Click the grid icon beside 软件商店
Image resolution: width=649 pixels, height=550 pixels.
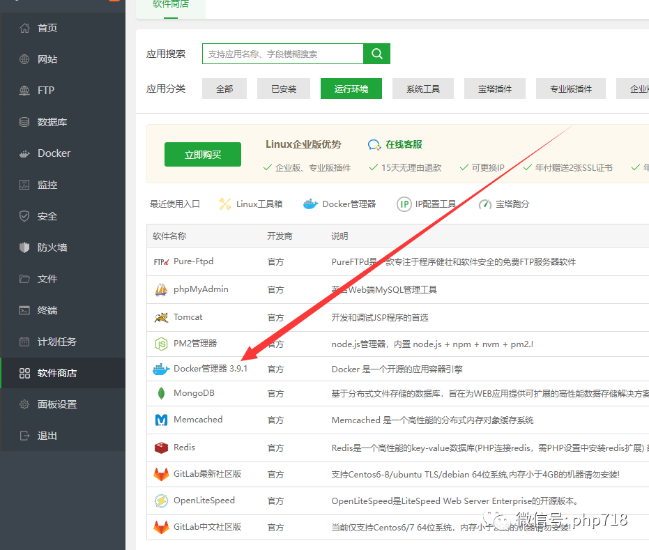(x=24, y=373)
